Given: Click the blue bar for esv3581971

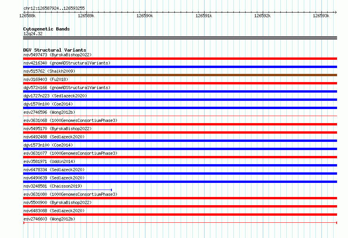Looking at the screenshot, I should click(x=180, y=165).
